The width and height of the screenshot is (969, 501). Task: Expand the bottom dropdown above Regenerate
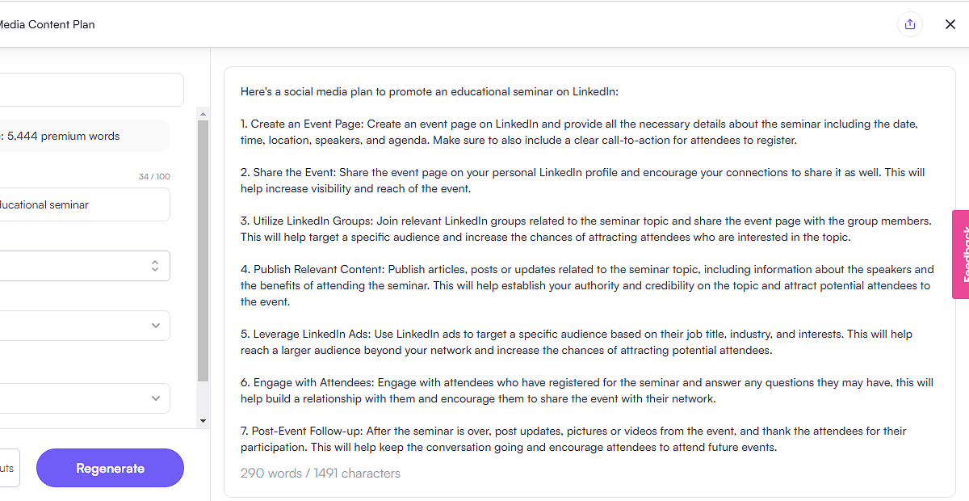[81, 398]
